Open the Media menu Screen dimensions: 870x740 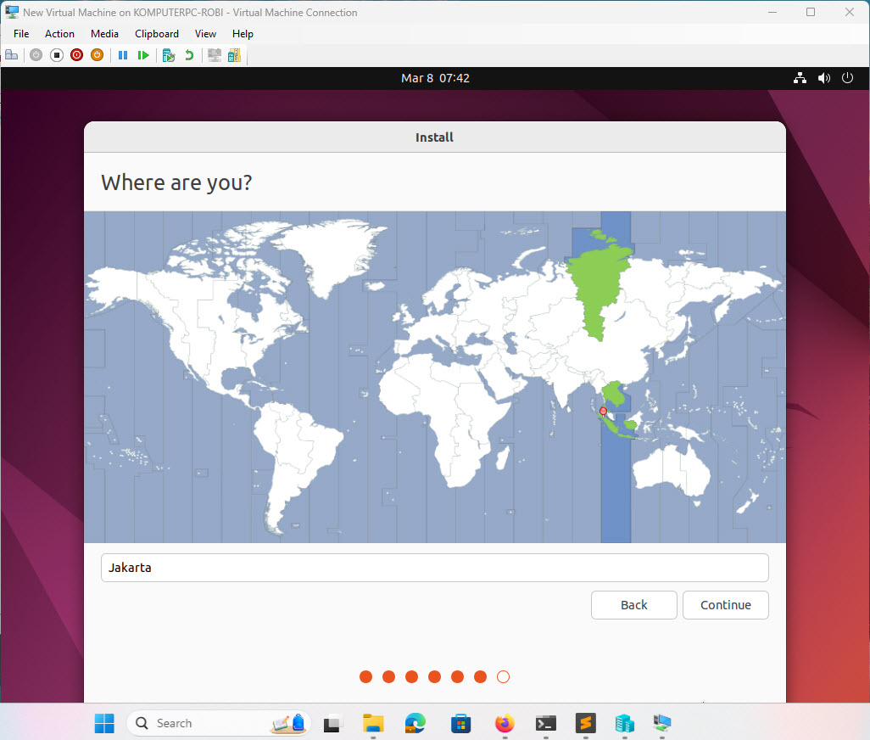104,34
